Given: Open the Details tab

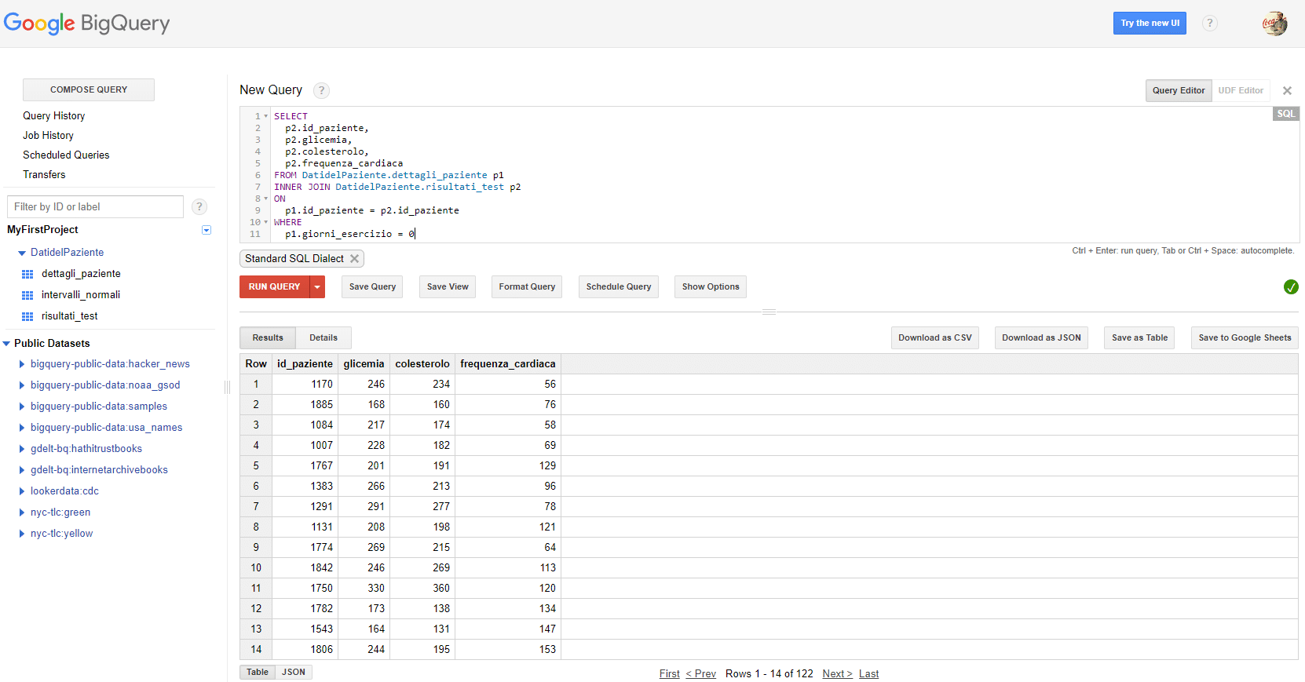Looking at the screenshot, I should [x=324, y=337].
